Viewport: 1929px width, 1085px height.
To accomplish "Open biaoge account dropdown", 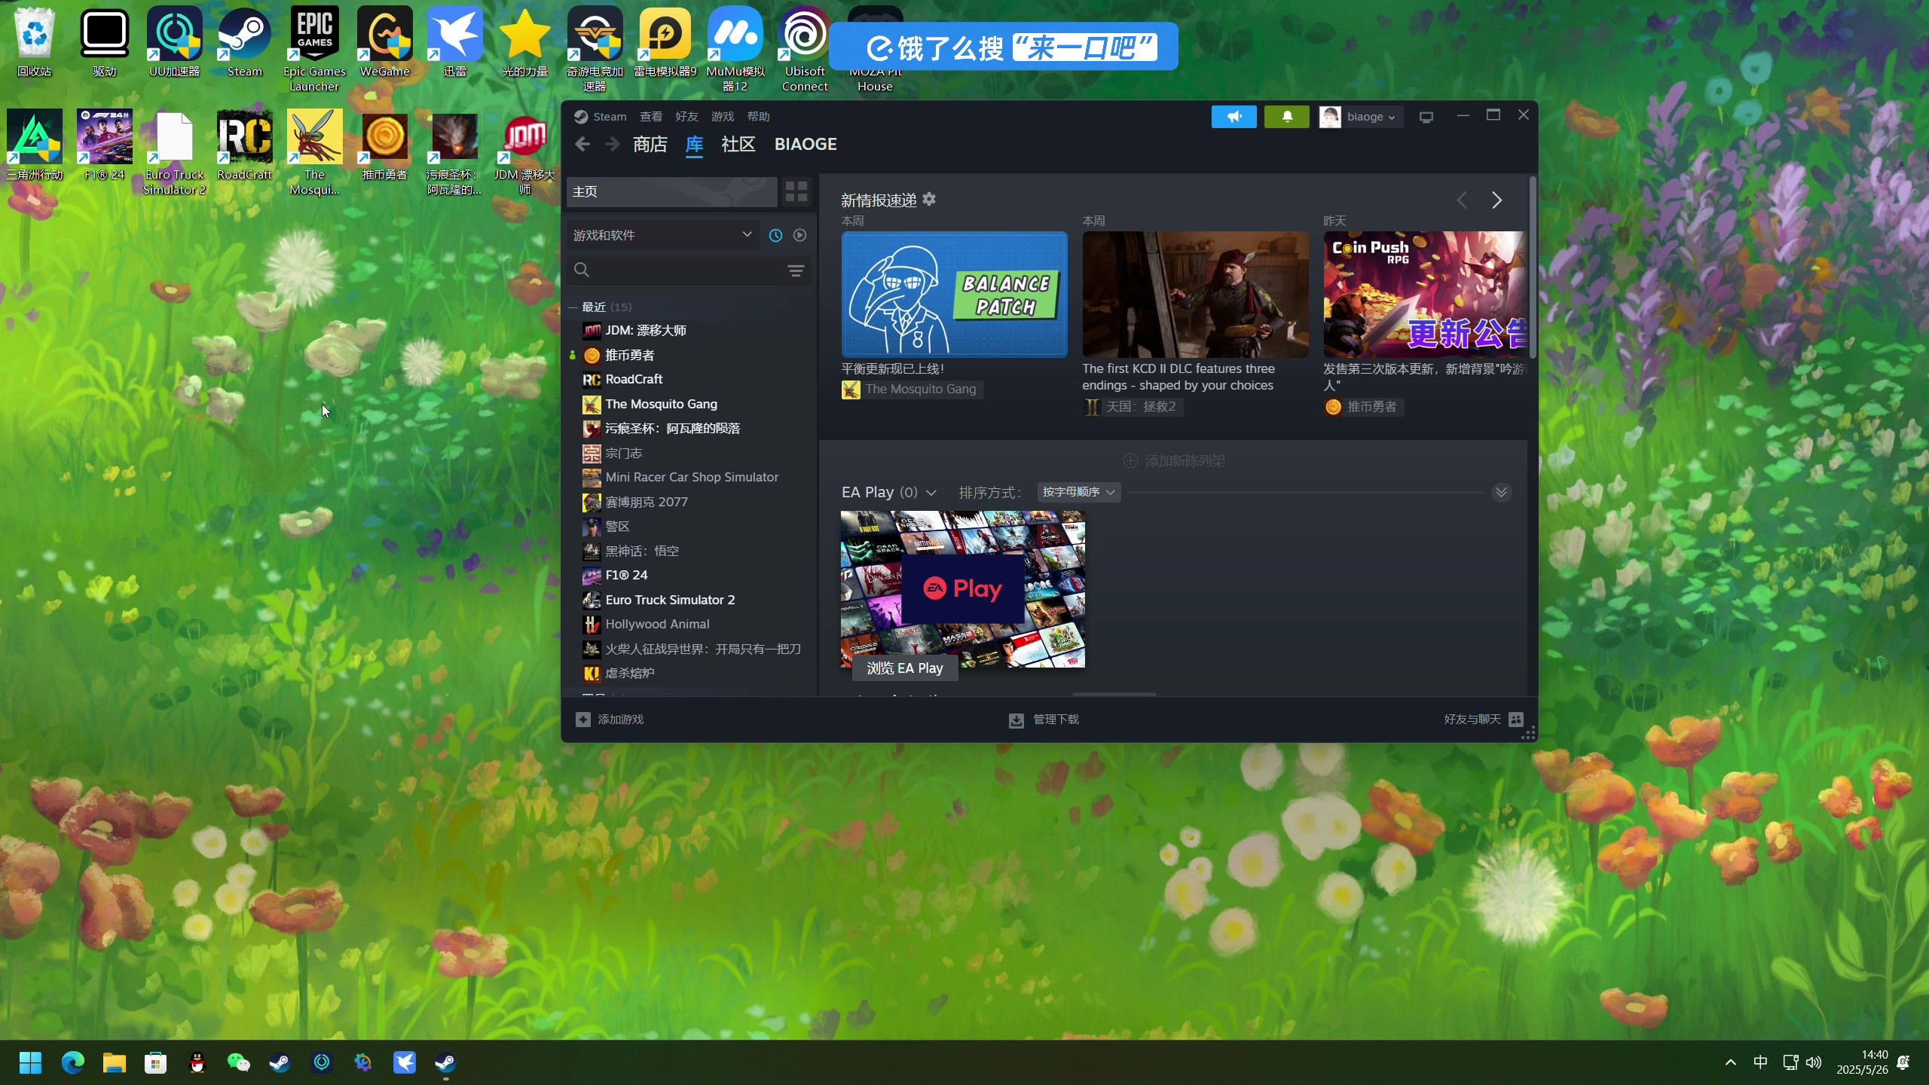I will (x=1360, y=117).
